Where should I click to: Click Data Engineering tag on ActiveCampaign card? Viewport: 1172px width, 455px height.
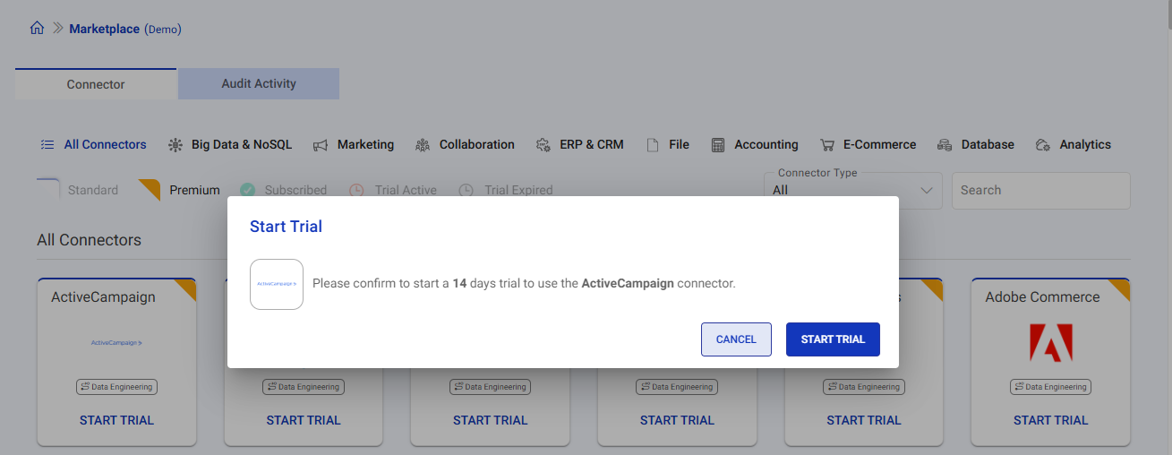[x=116, y=387]
